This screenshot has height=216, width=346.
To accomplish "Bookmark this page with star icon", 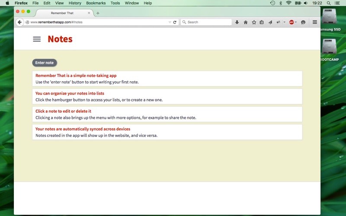I will tap(254, 22).
